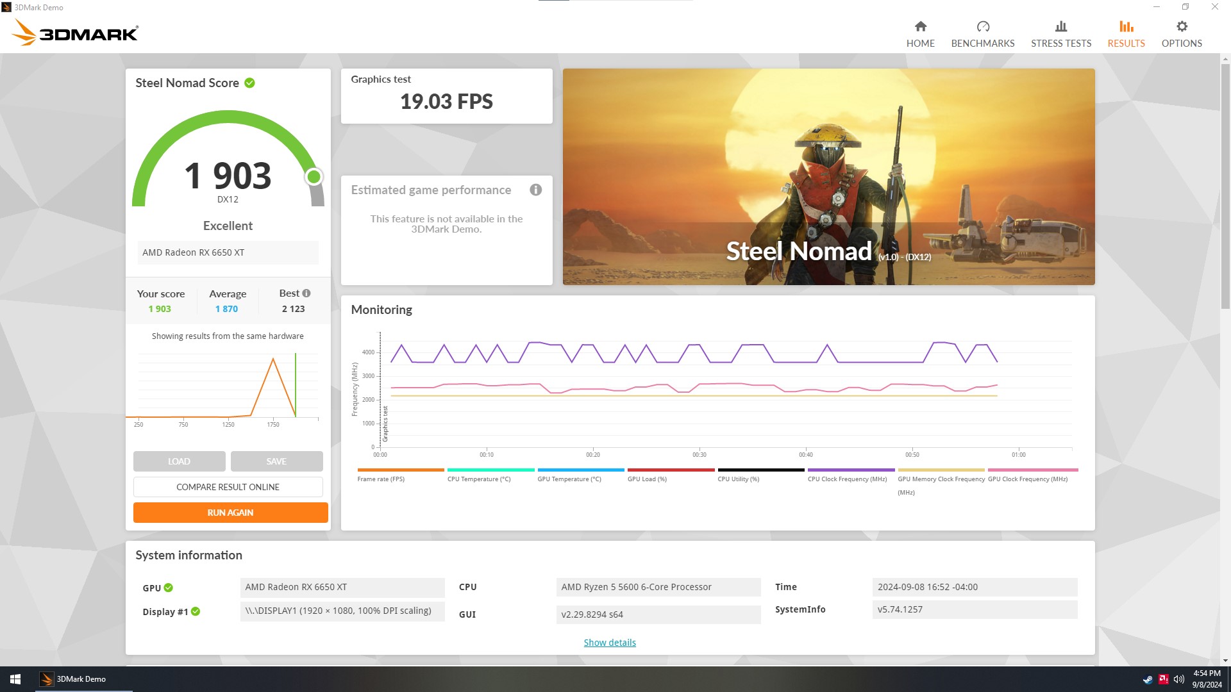Click Your score value 1 903
Screen dimensions: 1231x692
pos(160,309)
